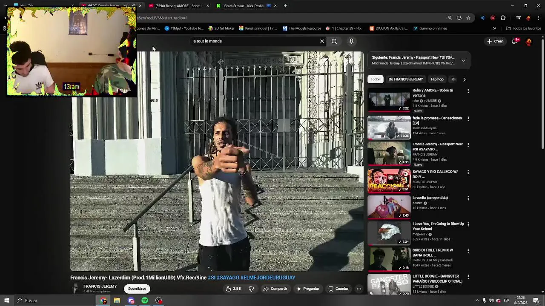
Task: Collapse the Siguiente mix playlist panel
Action: (x=463, y=60)
